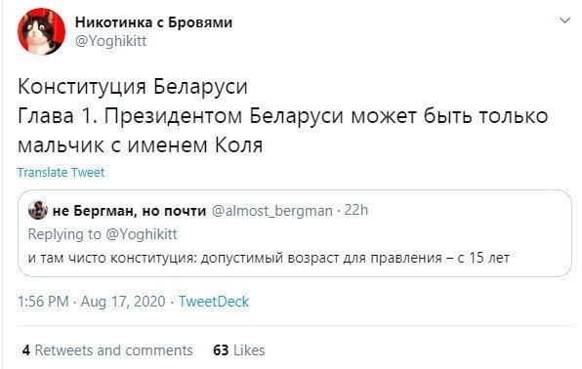View the 63 Likes list
Screen dimensions: 582x369
coord(238,350)
